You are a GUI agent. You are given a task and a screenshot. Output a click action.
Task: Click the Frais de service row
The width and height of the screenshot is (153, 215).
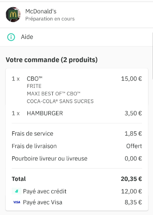coord(77,133)
